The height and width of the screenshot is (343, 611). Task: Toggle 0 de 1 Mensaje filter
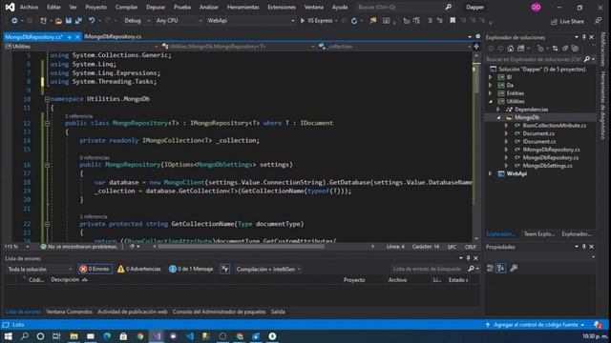coord(191,269)
